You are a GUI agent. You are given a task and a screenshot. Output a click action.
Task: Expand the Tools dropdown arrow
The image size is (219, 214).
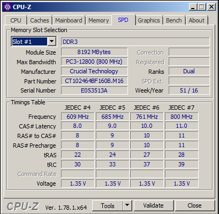[x=127, y=206]
